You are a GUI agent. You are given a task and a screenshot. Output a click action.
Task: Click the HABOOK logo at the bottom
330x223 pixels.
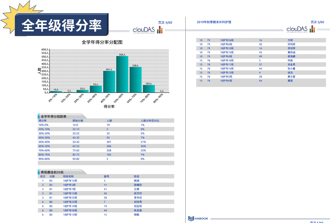click(x=198, y=218)
